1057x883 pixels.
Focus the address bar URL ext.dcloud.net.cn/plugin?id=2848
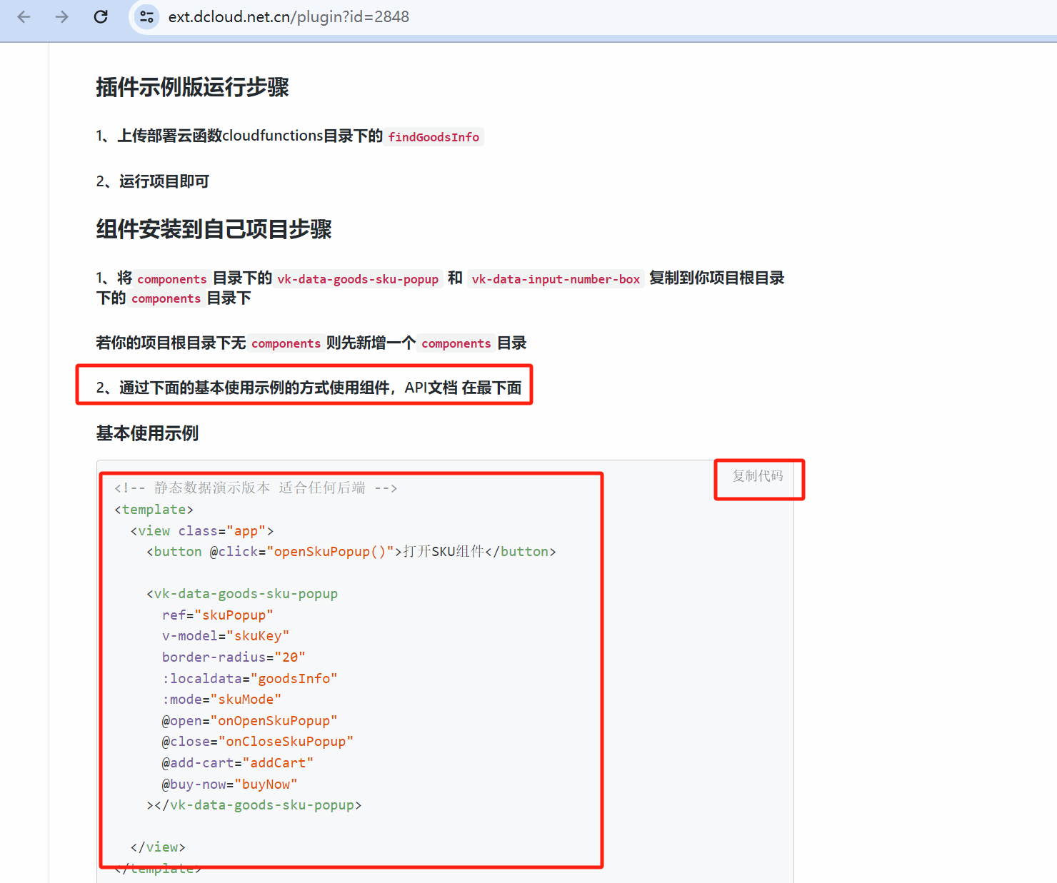tap(289, 16)
